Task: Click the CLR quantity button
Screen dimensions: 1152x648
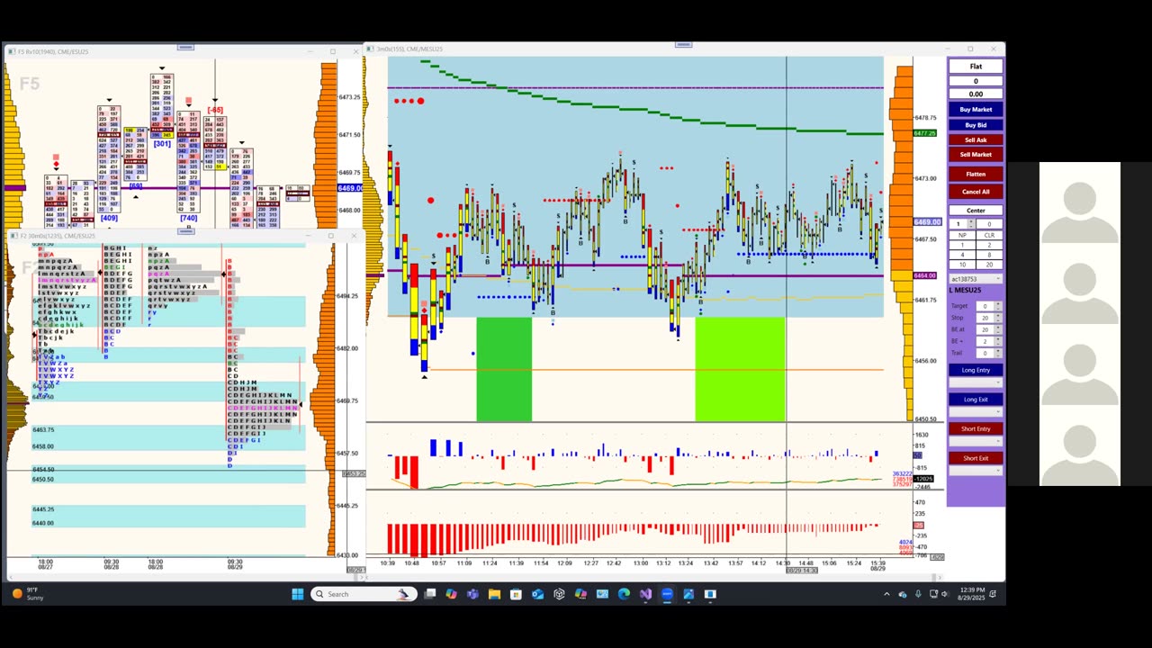Action: click(x=989, y=235)
